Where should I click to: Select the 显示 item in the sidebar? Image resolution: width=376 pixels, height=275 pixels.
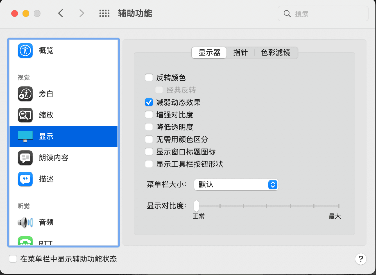point(64,136)
